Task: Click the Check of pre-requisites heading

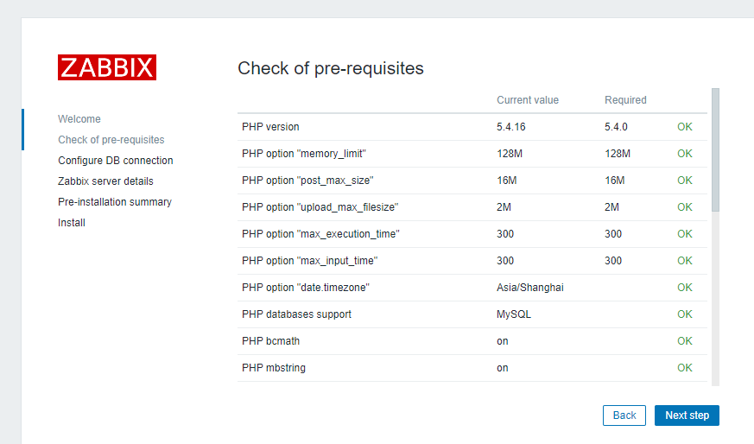Action: tap(331, 68)
